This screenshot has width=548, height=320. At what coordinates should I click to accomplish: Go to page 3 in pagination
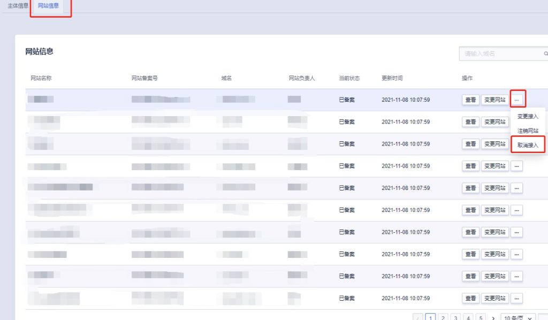pyautogui.click(x=455, y=317)
